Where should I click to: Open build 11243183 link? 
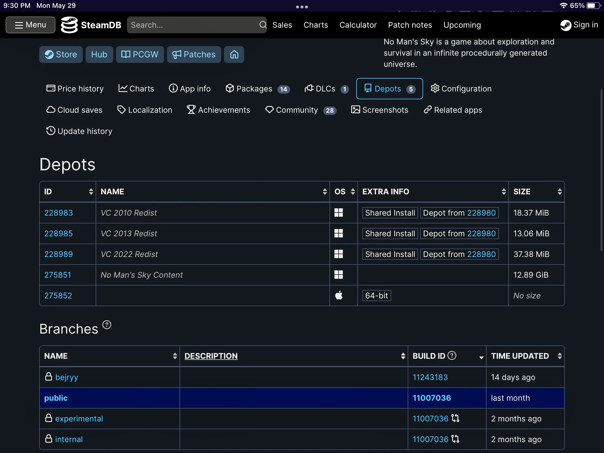coord(430,377)
